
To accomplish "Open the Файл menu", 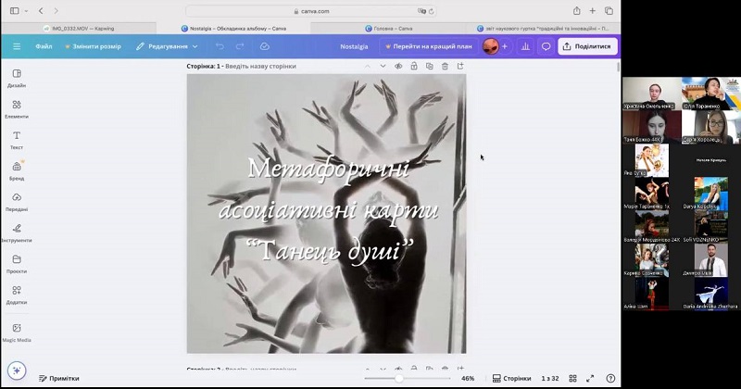I will click(x=44, y=46).
